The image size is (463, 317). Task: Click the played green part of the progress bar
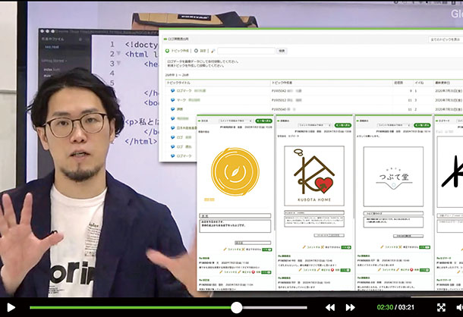130,308
